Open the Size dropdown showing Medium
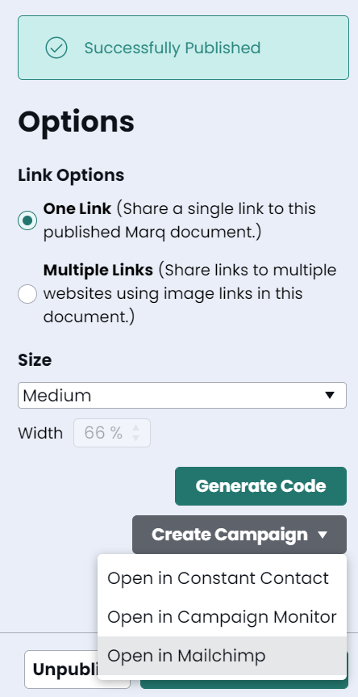Image resolution: width=358 pixels, height=697 pixels. 182,395
